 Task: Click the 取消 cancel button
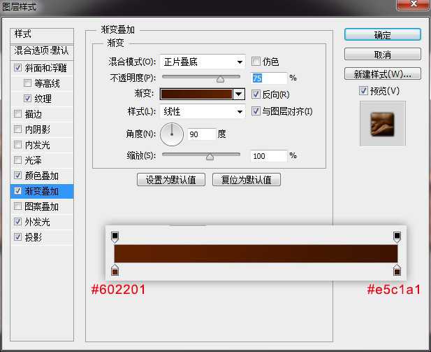coord(383,55)
